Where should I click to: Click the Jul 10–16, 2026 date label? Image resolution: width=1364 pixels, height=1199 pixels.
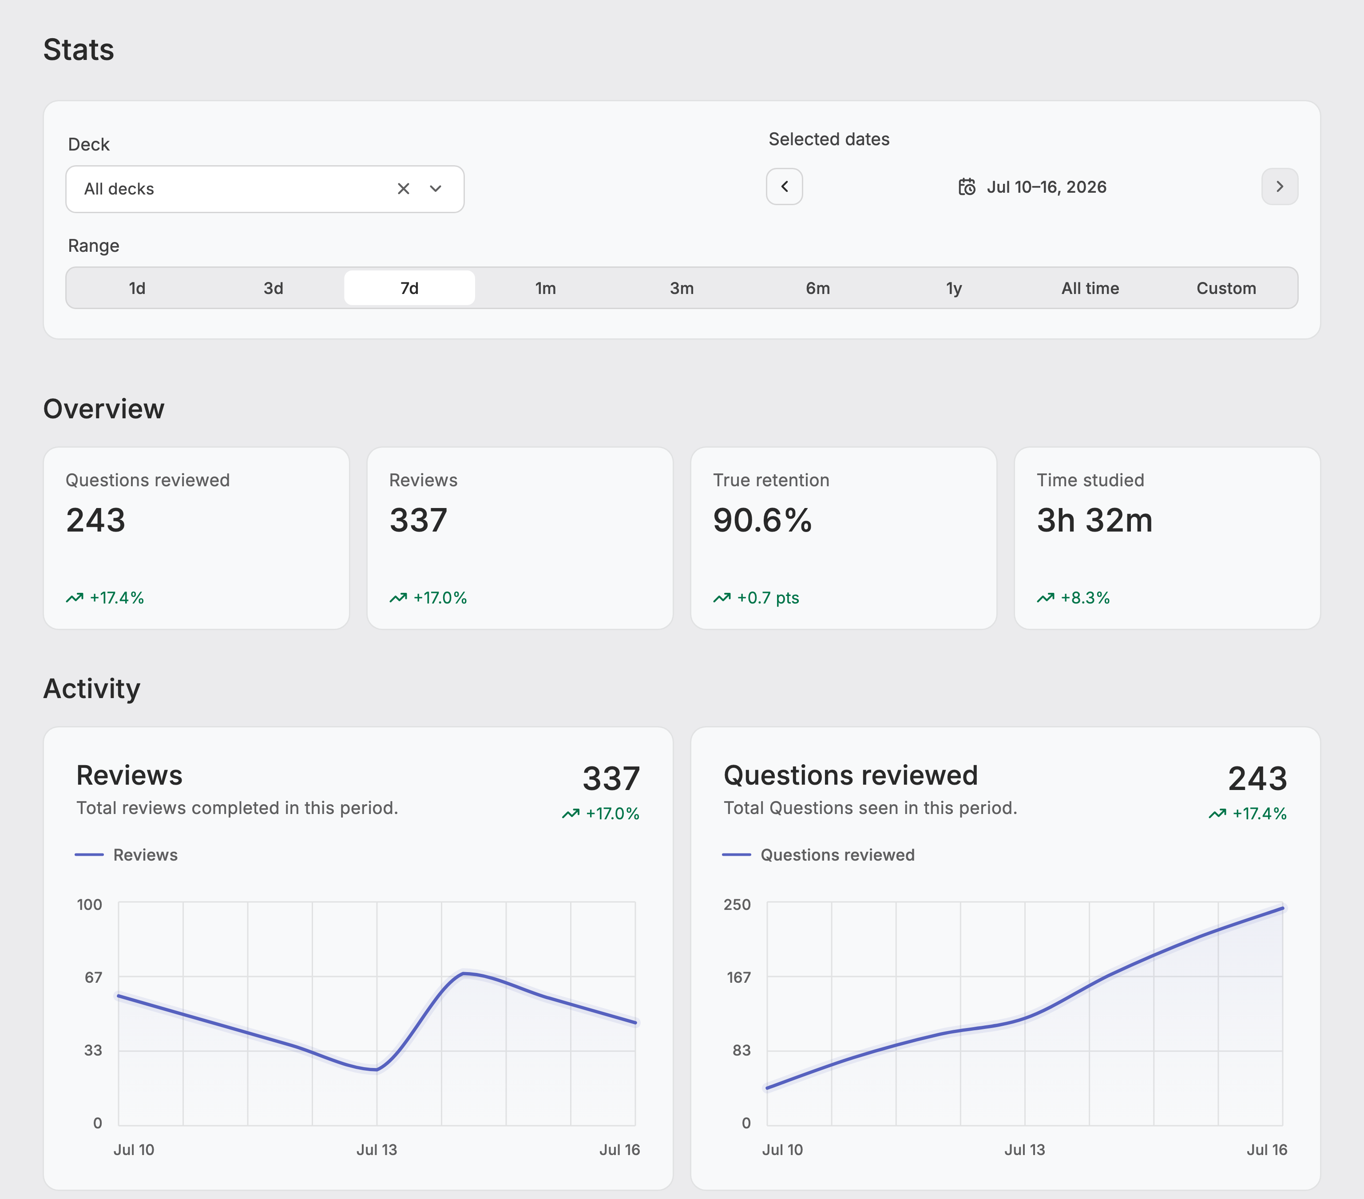[x=1047, y=187]
